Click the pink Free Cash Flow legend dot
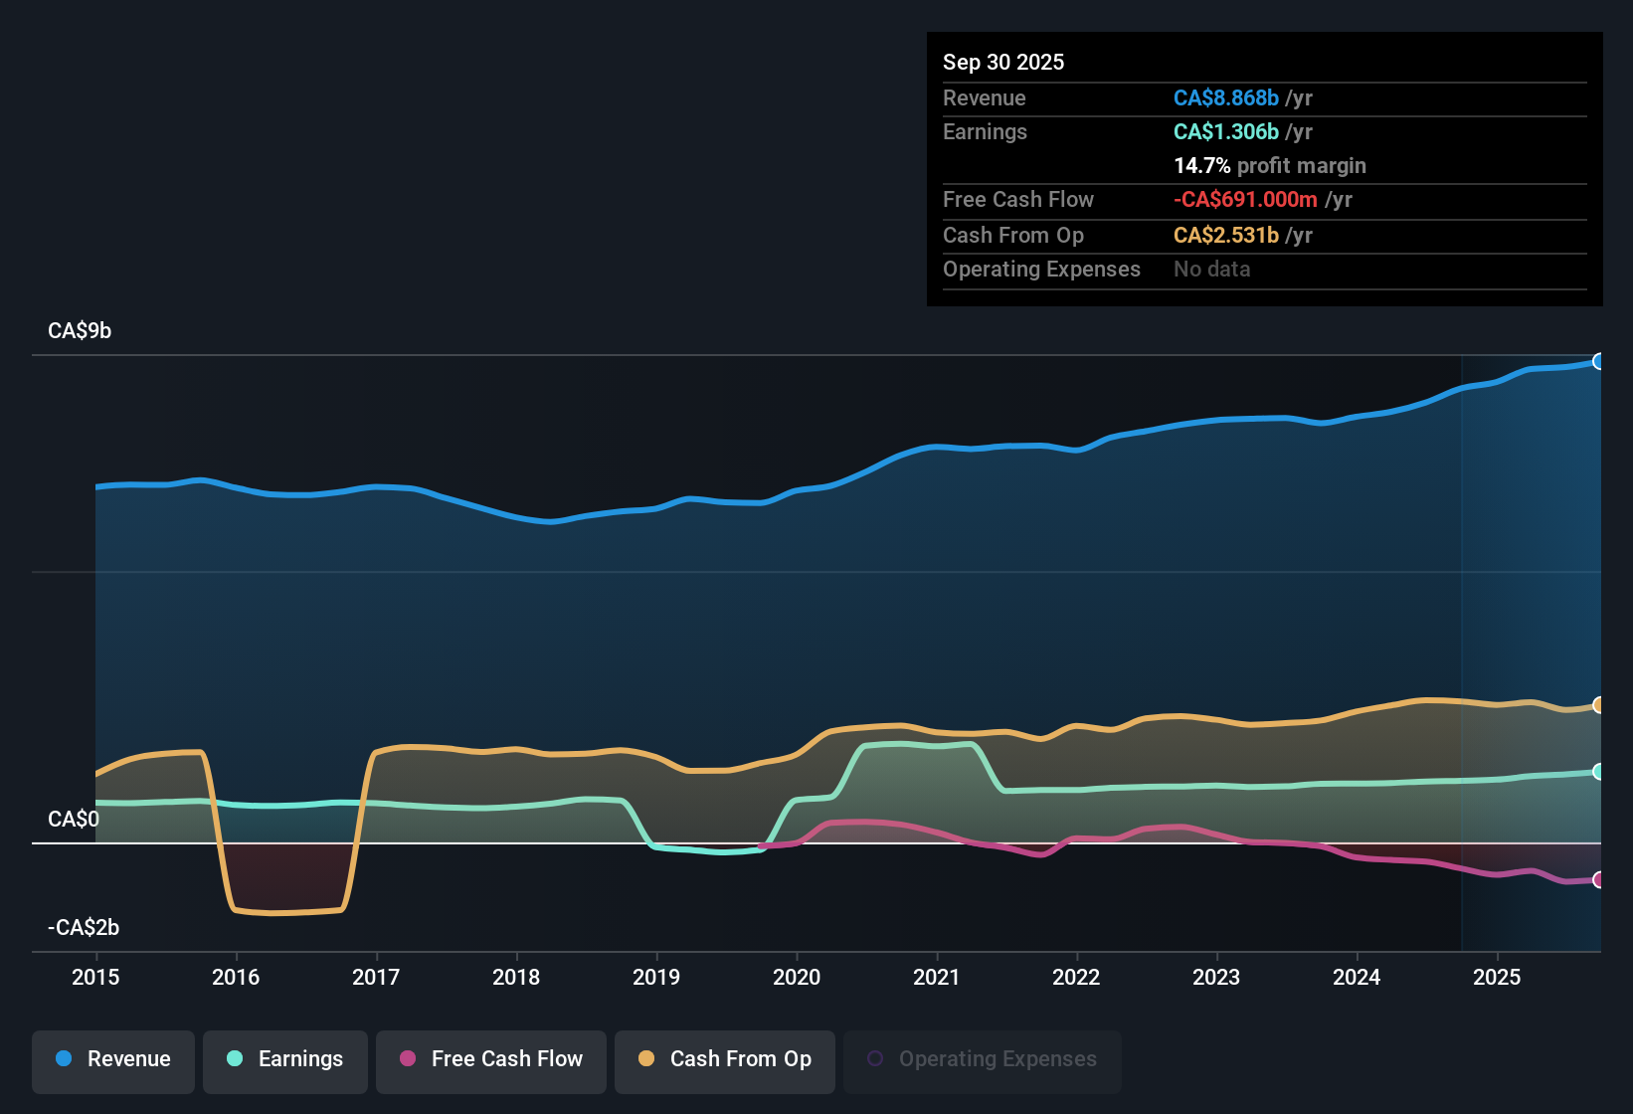Viewport: 1633px width, 1114px height. 407,1060
